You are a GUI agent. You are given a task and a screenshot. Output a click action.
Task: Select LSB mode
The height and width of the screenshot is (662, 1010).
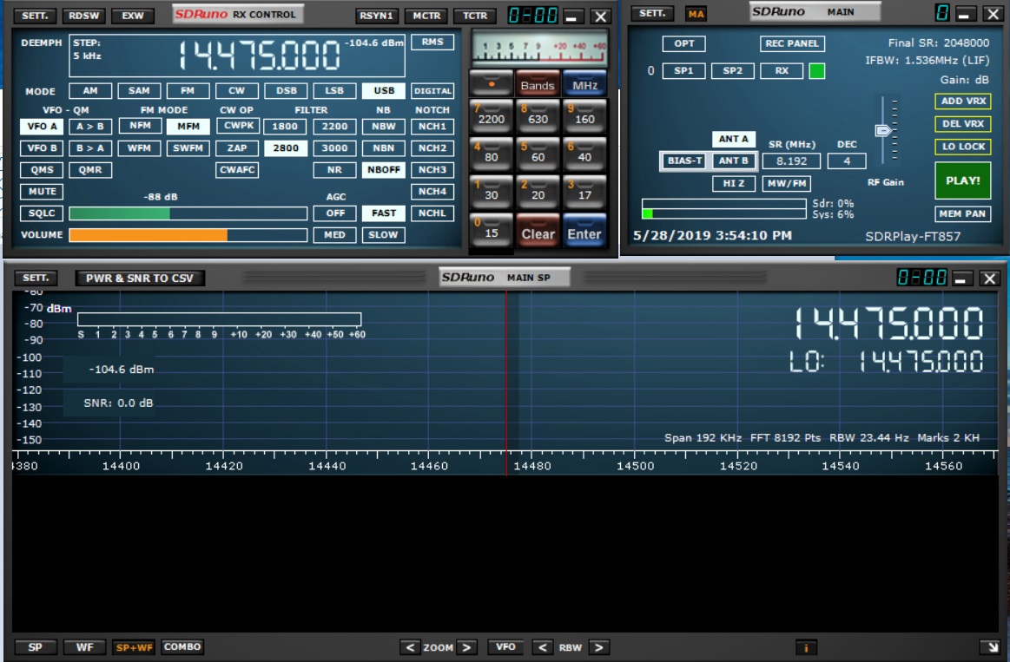coord(334,91)
